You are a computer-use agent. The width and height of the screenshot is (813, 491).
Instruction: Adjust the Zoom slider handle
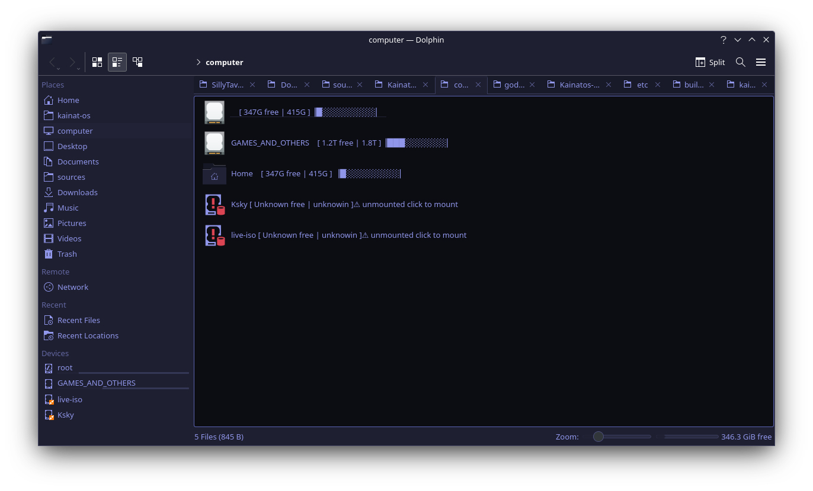click(x=598, y=437)
